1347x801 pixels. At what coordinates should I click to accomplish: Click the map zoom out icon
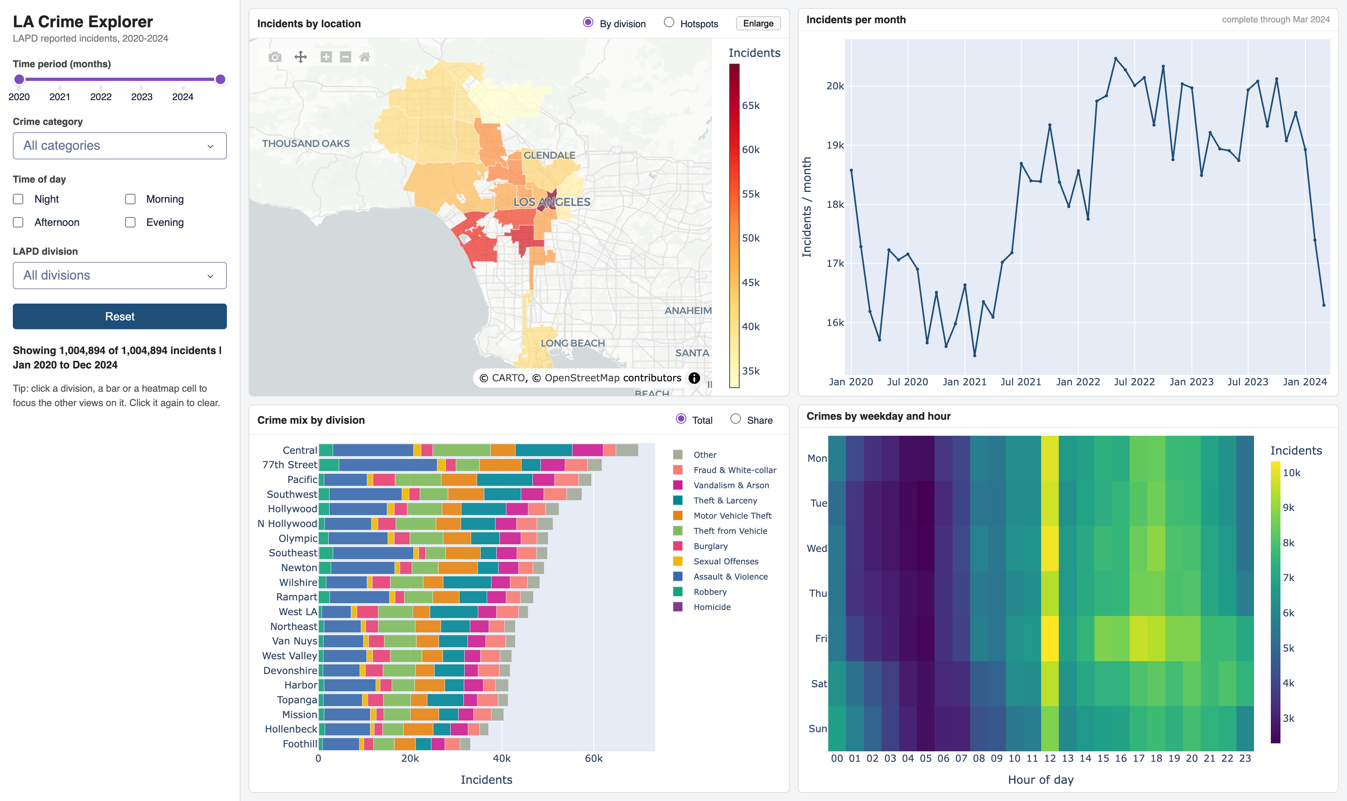(x=346, y=57)
